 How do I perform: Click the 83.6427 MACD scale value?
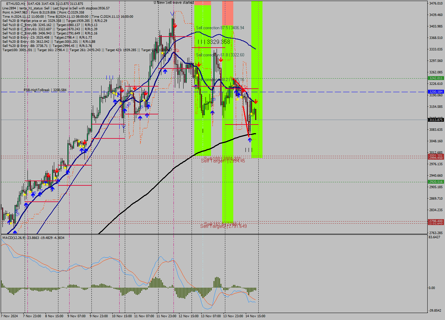coord(435,237)
